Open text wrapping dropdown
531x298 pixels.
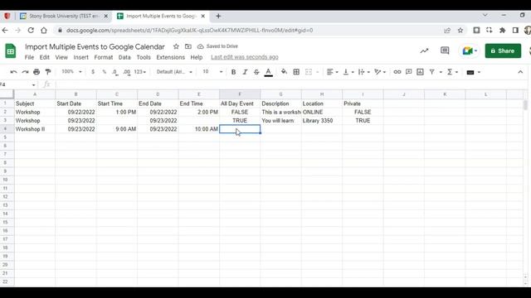point(363,72)
